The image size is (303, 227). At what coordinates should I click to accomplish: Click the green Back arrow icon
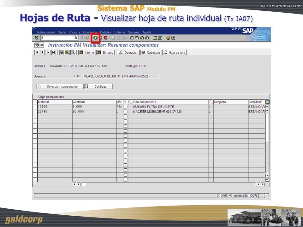tap(95, 38)
